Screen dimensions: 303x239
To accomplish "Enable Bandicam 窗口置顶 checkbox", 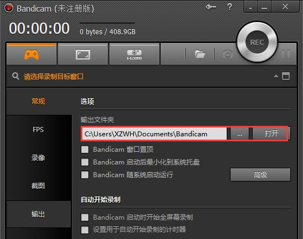I will (85, 149).
